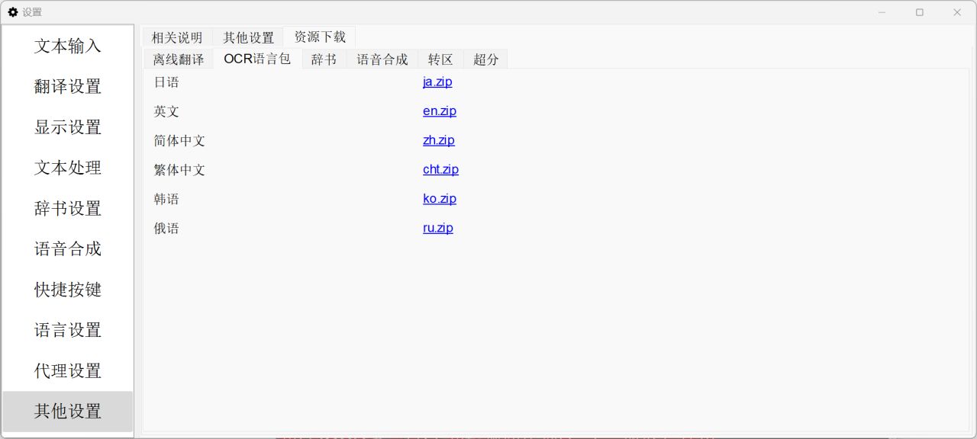This screenshot has width=977, height=439.
Task: Select 辞书设置 sidebar item
Action: pos(68,208)
